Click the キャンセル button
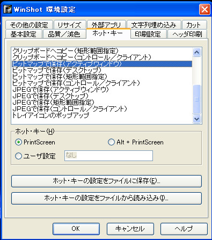Screen dimensions: 212x240 130,229
